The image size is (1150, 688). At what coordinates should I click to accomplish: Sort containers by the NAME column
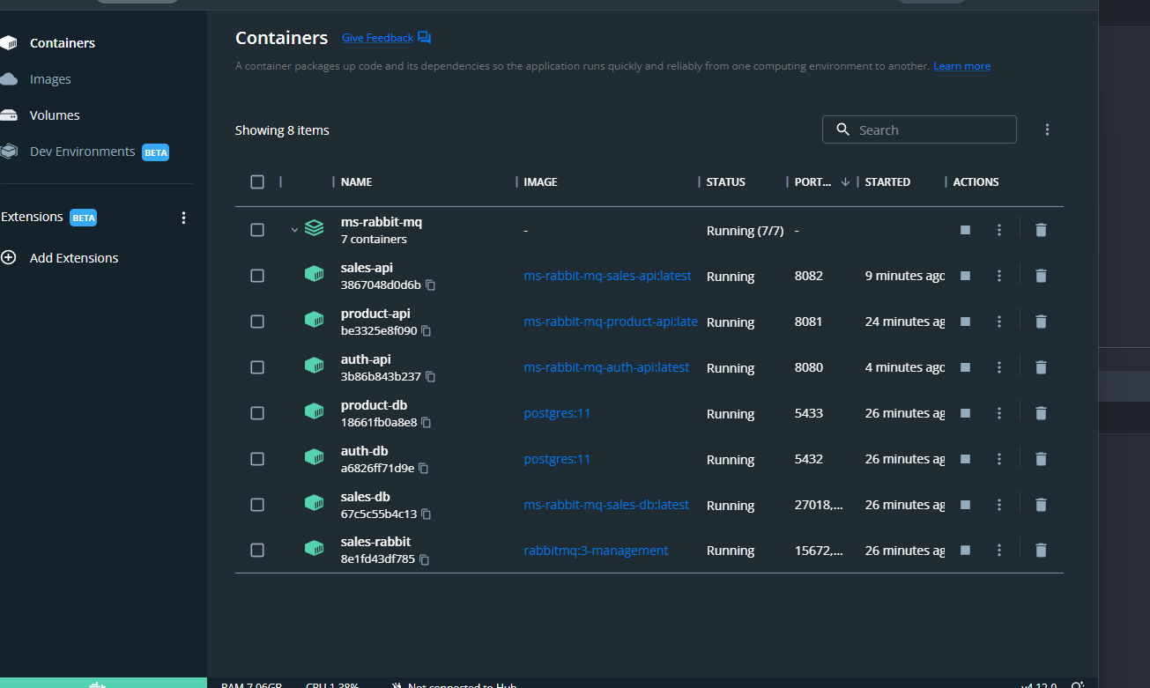click(357, 182)
